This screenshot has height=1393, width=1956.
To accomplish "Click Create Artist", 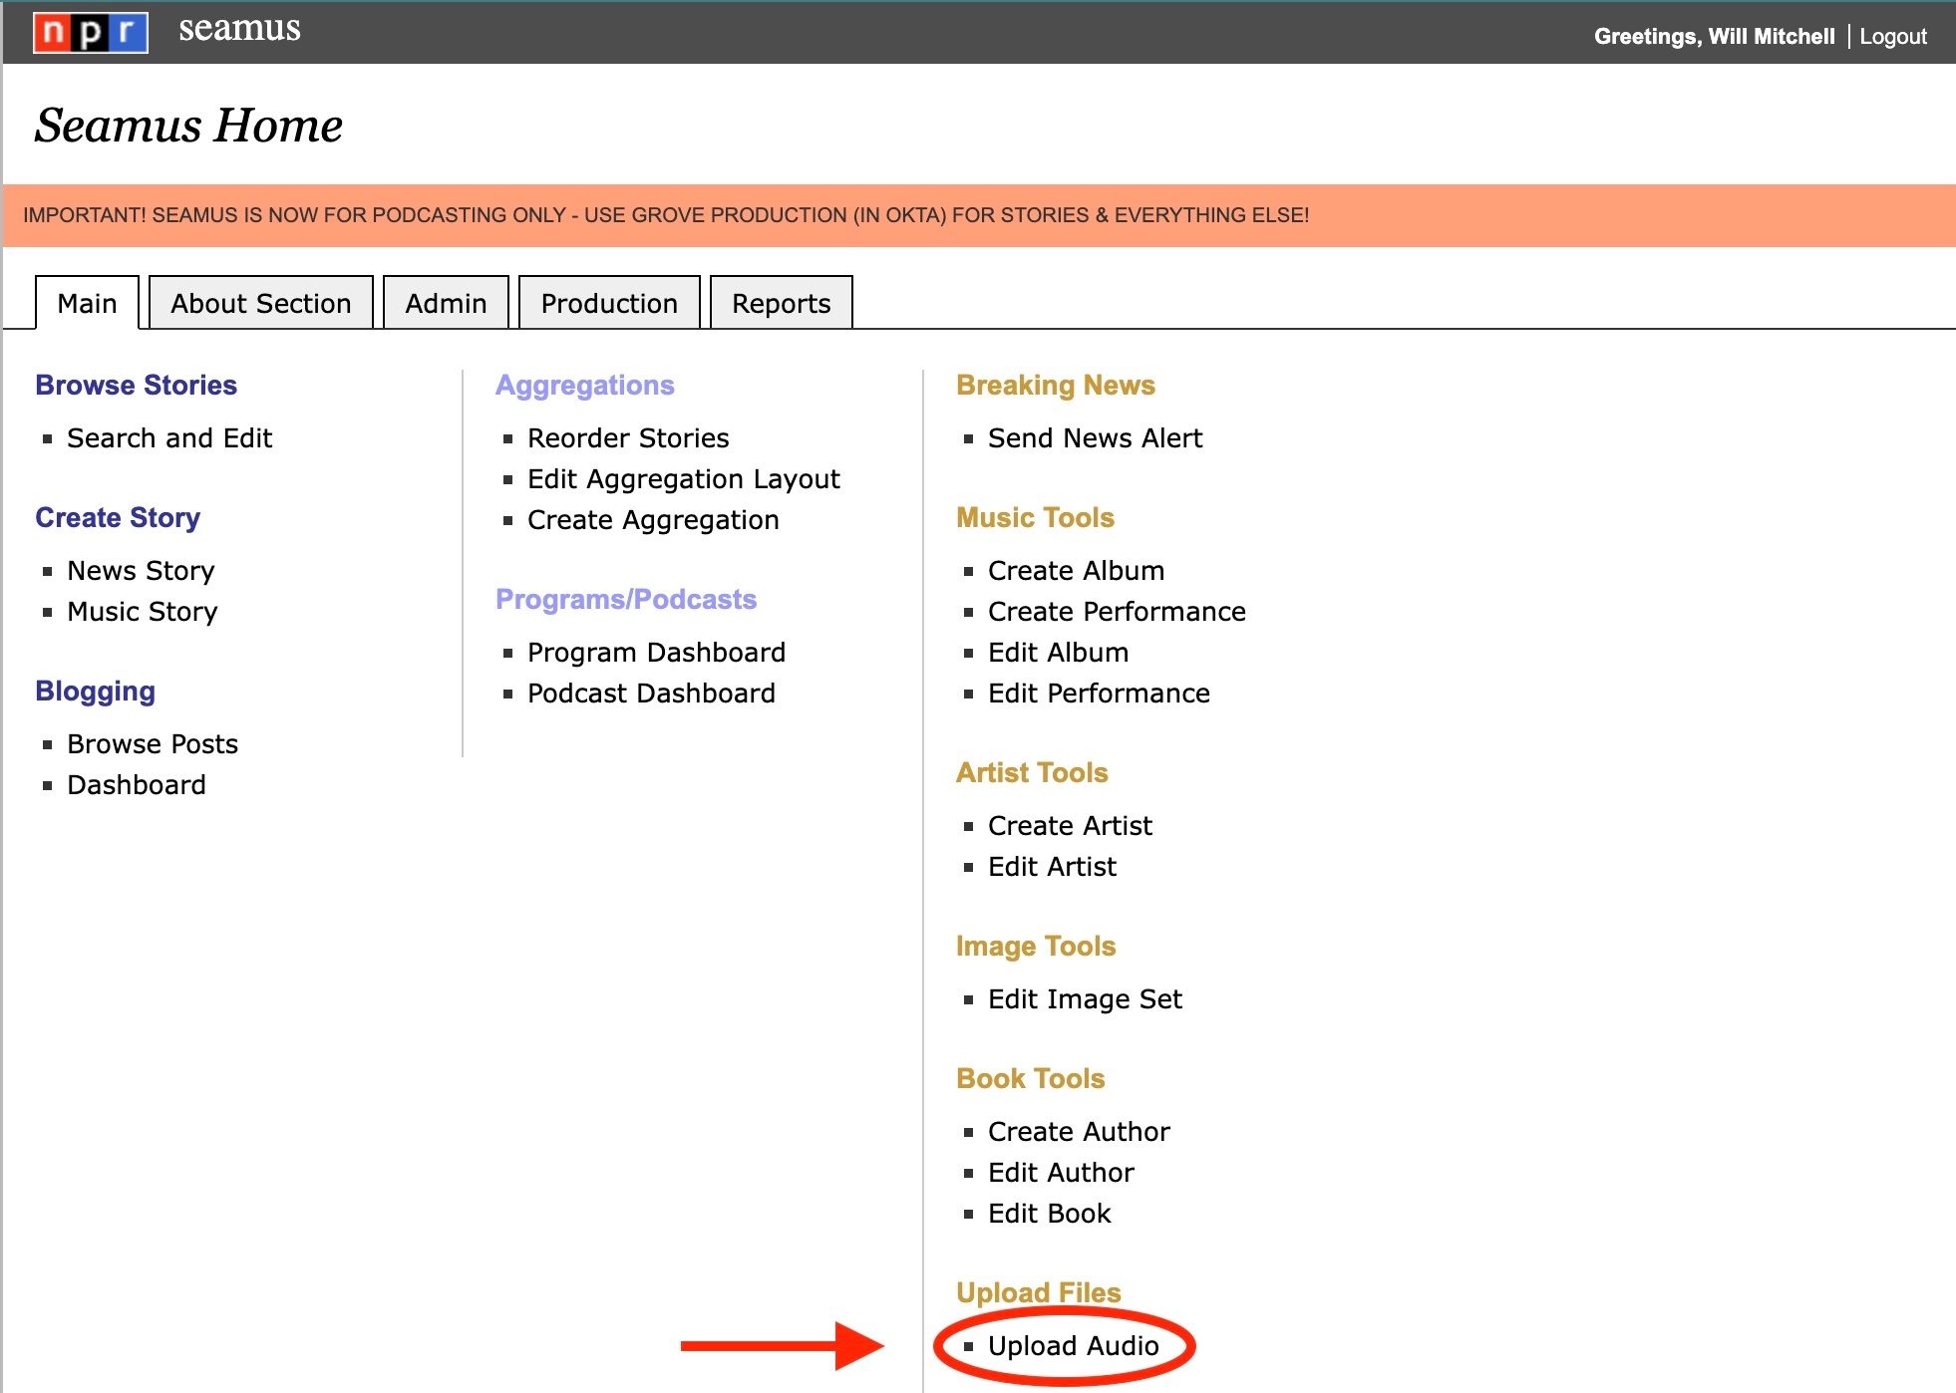I will (1070, 826).
